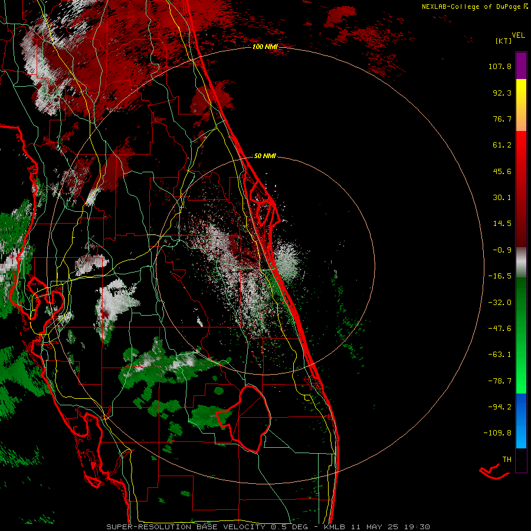Select the -16.5 velocity scale value

pos(500,276)
